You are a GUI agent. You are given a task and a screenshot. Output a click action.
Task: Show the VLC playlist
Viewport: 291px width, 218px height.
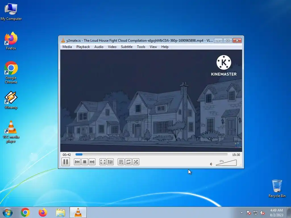tap(121, 162)
